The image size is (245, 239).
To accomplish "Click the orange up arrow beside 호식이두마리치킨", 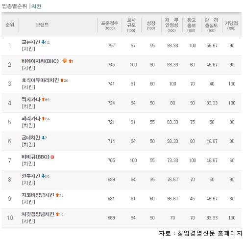I will [62, 80].
